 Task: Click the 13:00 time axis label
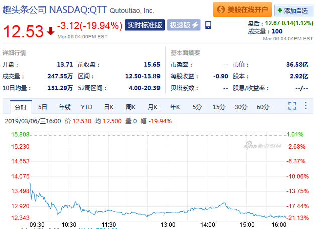click(168, 225)
